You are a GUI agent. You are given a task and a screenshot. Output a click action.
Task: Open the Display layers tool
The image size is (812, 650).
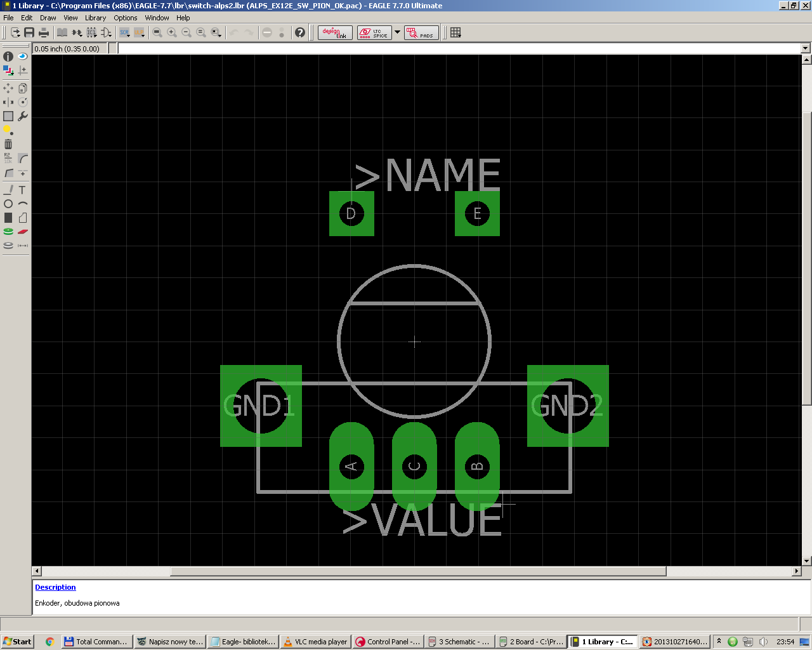tap(8, 70)
